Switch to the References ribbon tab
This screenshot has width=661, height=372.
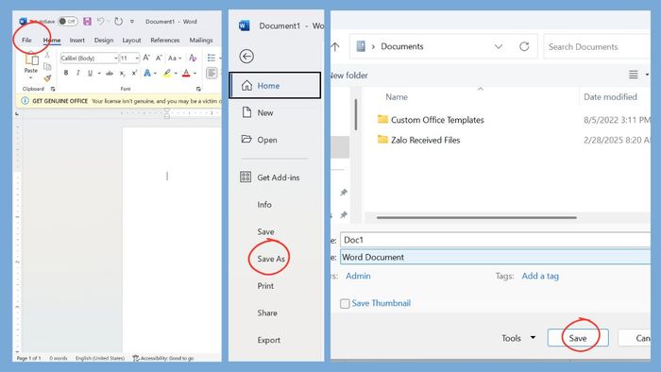point(165,40)
